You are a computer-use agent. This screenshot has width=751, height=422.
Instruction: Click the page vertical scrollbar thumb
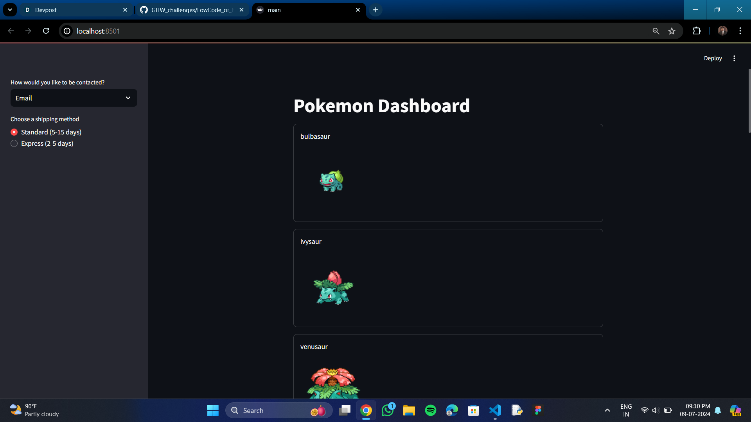(749, 102)
